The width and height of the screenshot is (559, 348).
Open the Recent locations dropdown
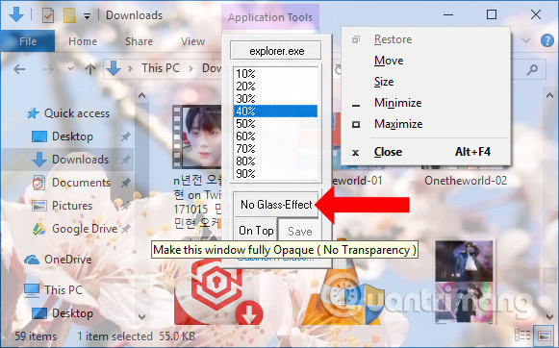click(x=70, y=68)
